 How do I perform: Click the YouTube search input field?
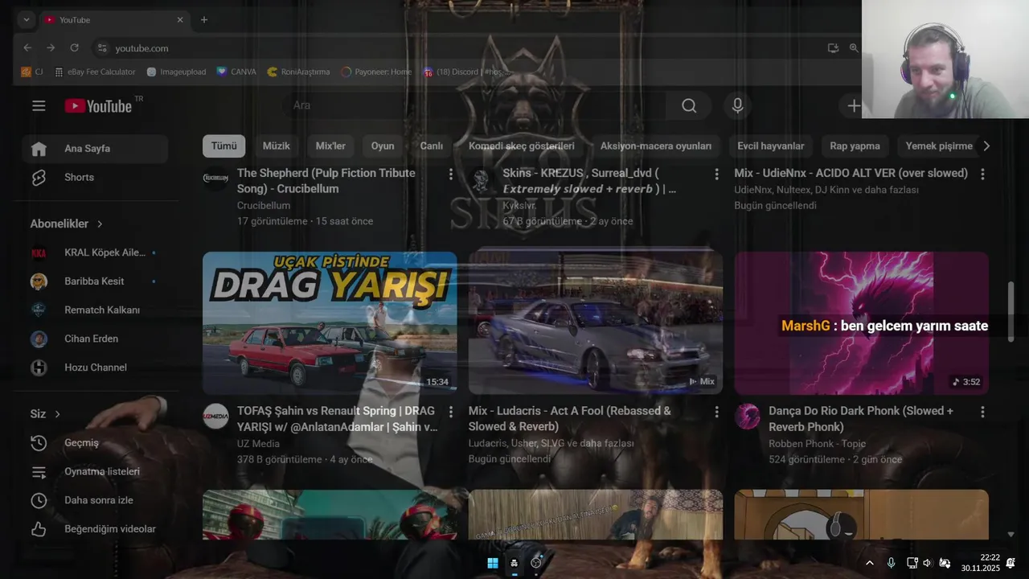click(x=473, y=105)
